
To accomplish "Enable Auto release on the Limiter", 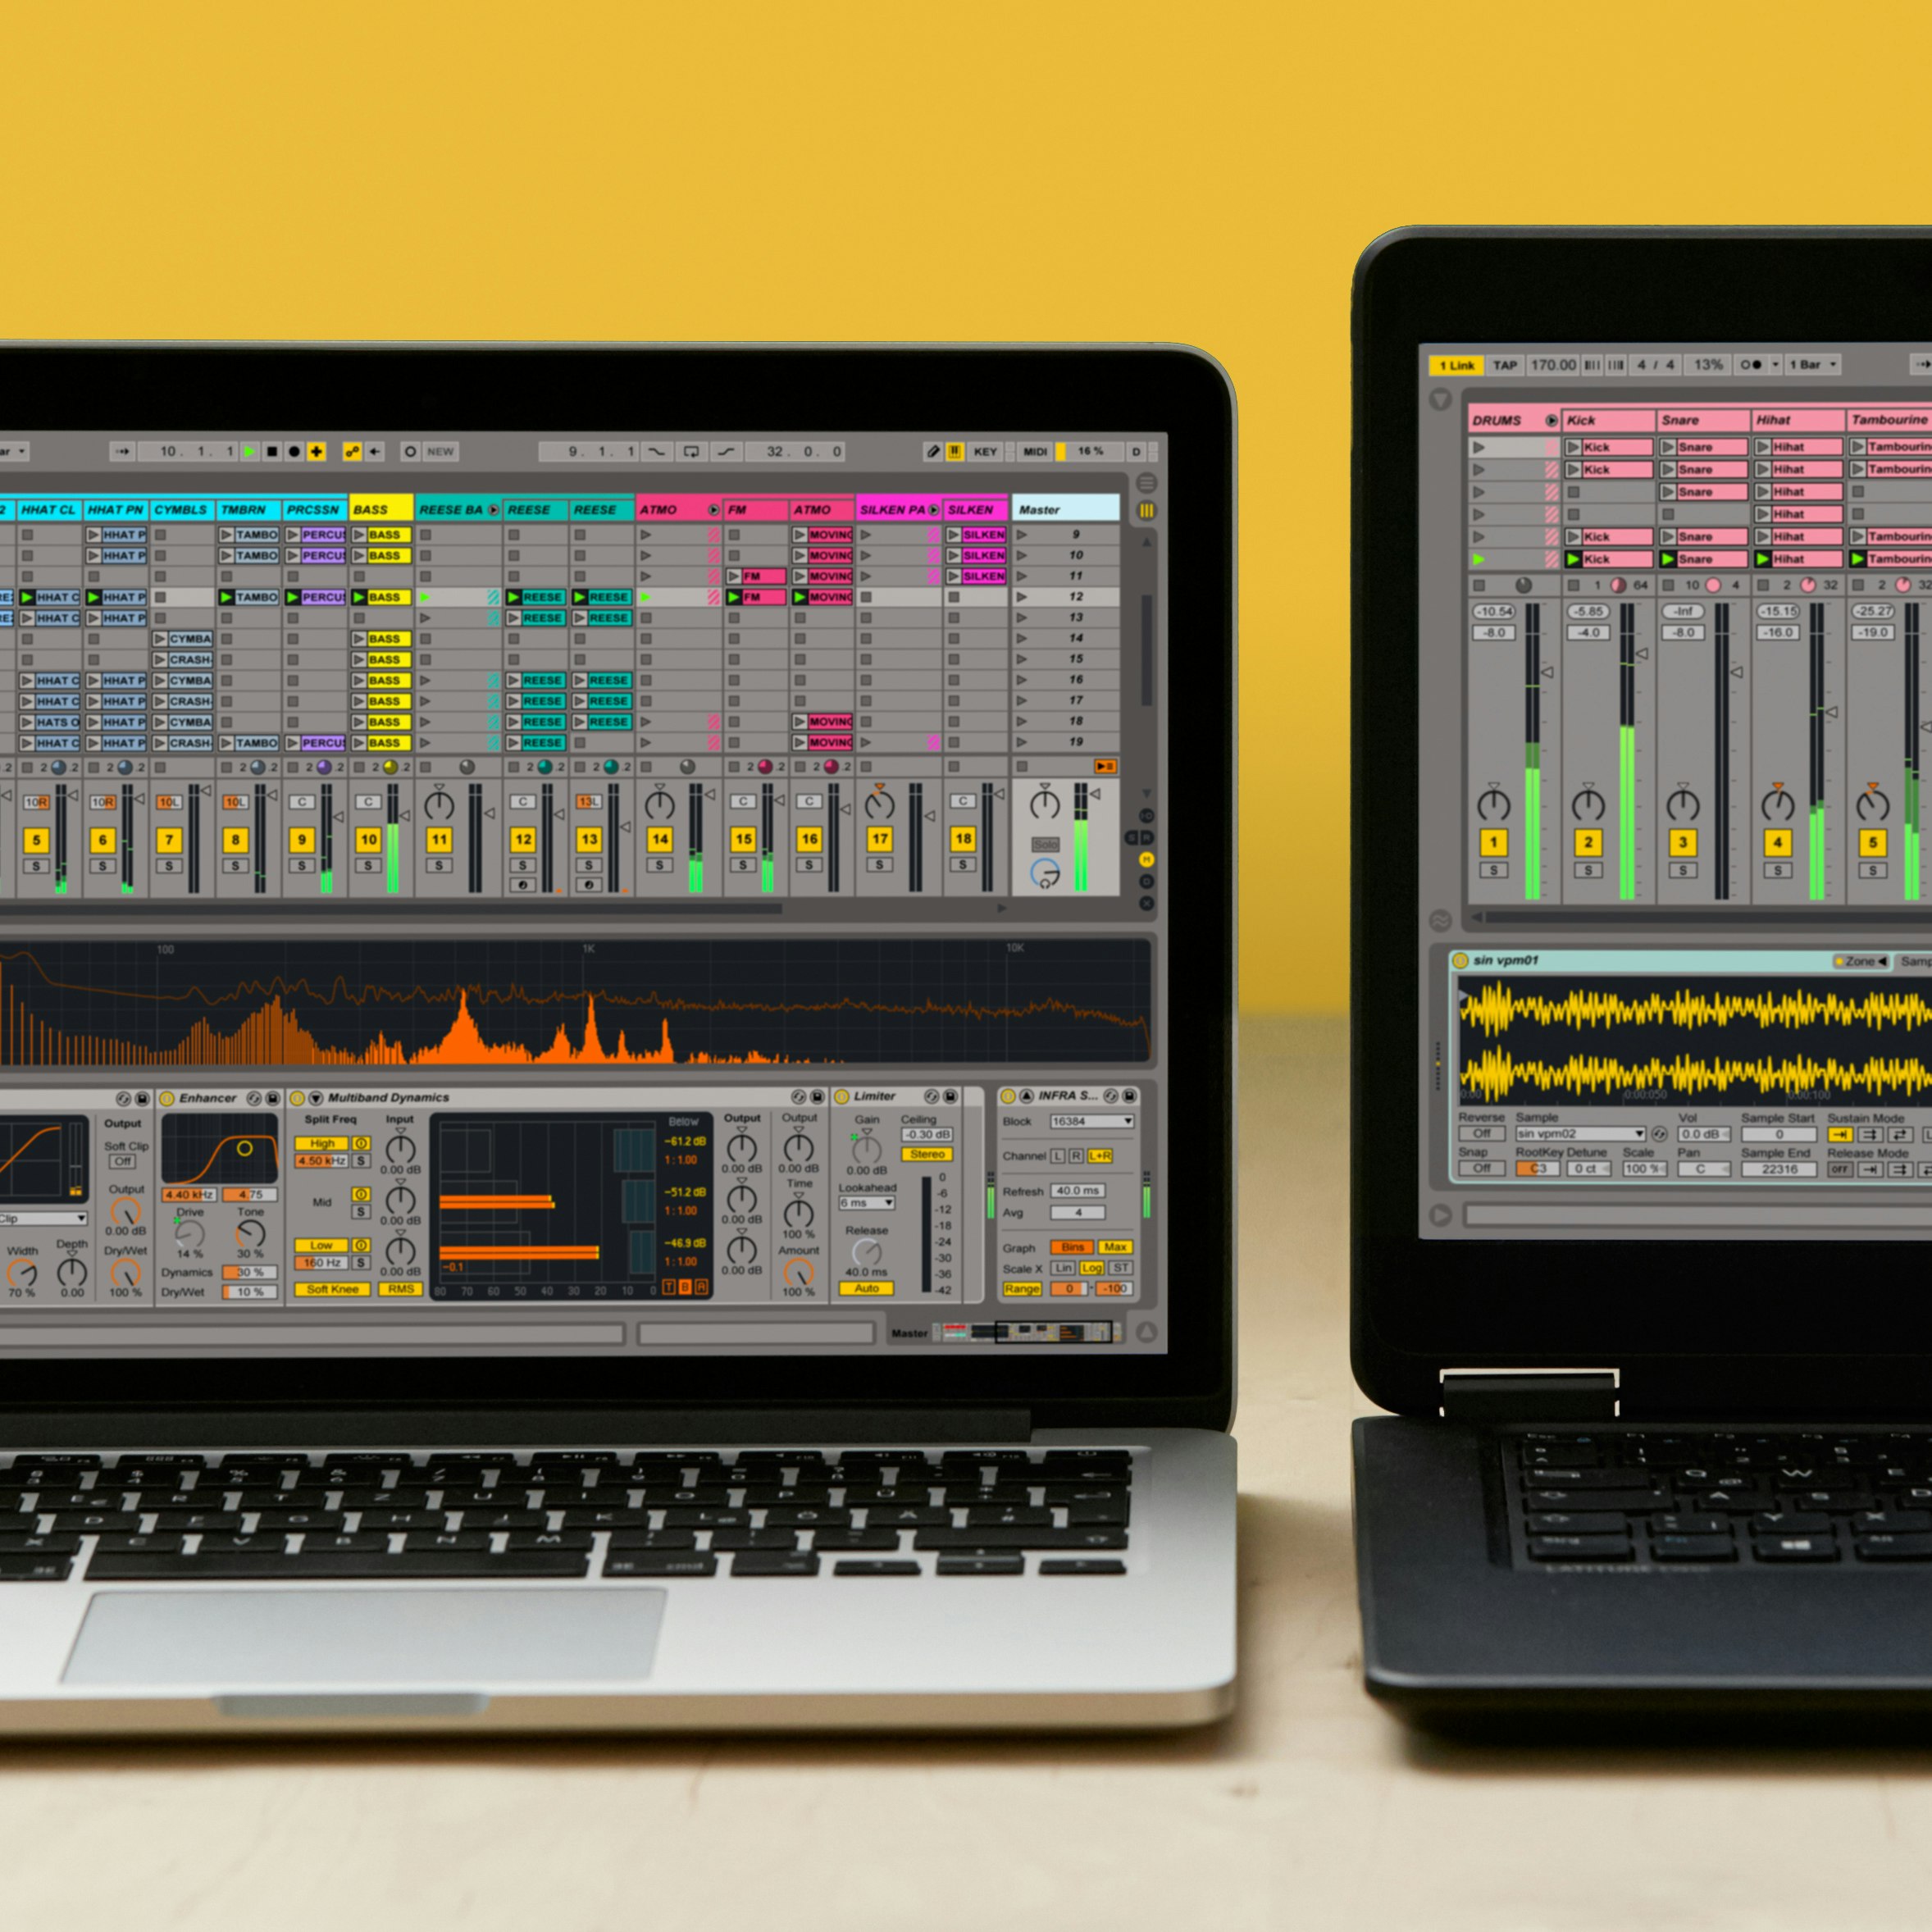I will (867, 1289).
